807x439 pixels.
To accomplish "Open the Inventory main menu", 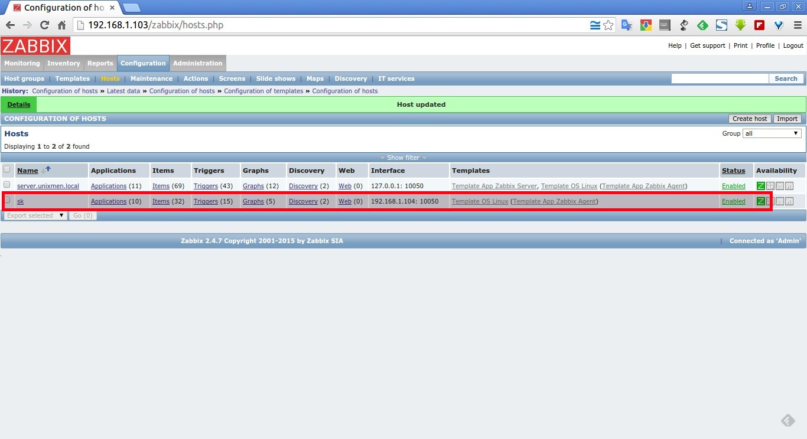I will 64,63.
